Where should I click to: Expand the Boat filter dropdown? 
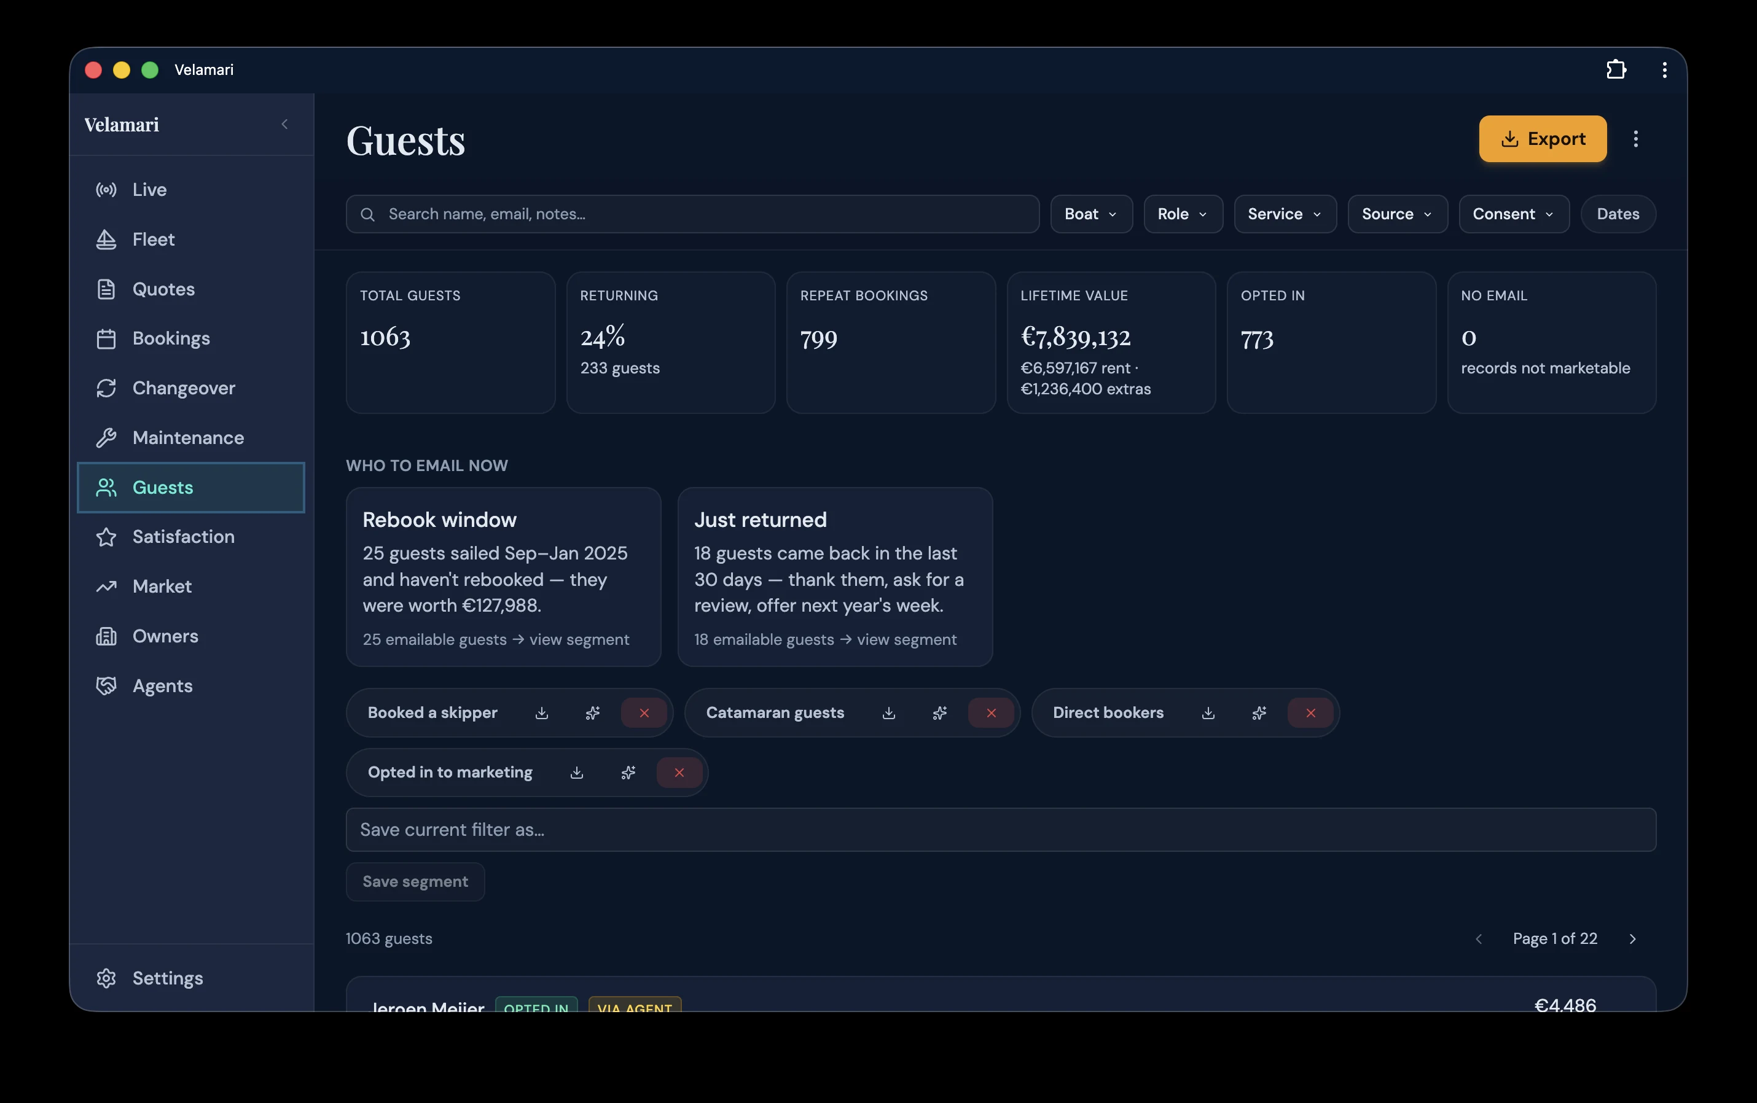tap(1091, 214)
